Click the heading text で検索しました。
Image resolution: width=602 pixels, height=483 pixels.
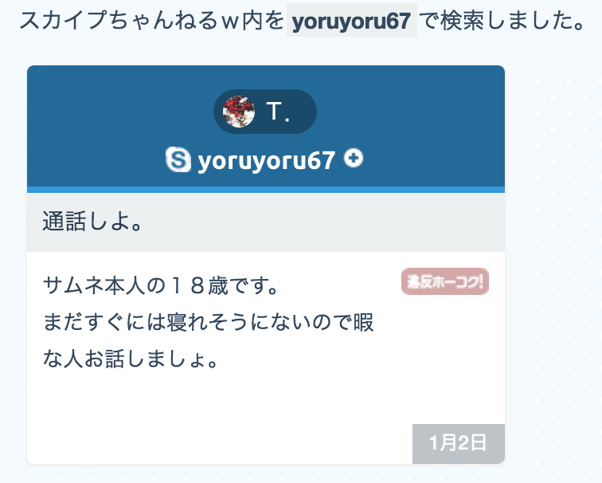(x=502, y=21)
